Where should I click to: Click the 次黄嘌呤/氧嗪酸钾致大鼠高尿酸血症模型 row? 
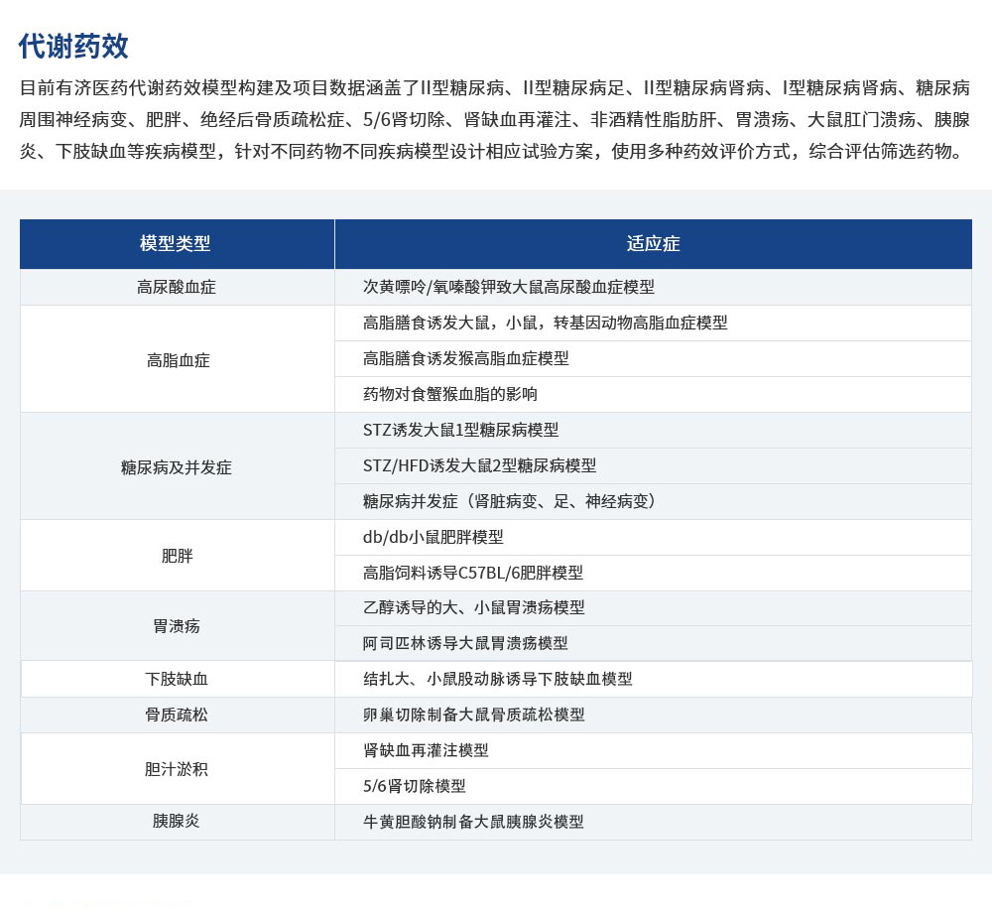509,287
